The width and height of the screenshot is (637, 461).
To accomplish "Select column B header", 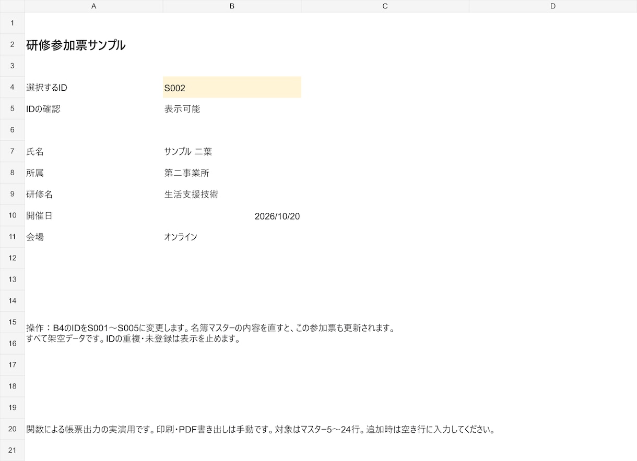I will 232,6.
